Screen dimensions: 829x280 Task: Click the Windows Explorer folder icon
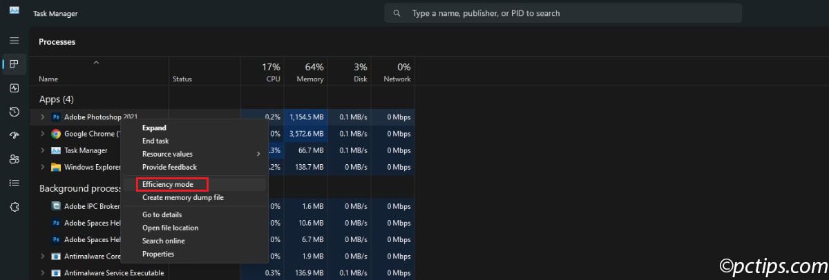(57, 167)
